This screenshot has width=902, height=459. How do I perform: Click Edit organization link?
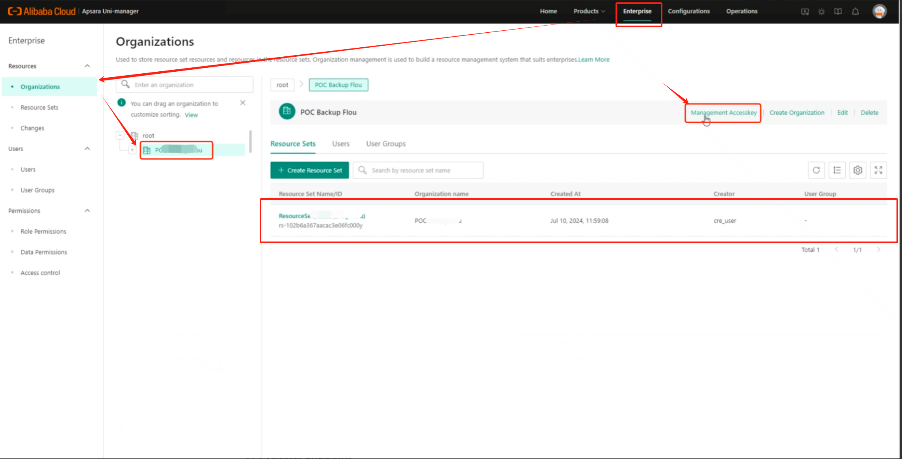point(842,113)
